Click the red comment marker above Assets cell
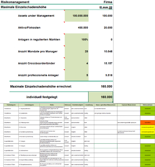Image resolution: width=155 pixels, height=167 pixels. (64, 10)
